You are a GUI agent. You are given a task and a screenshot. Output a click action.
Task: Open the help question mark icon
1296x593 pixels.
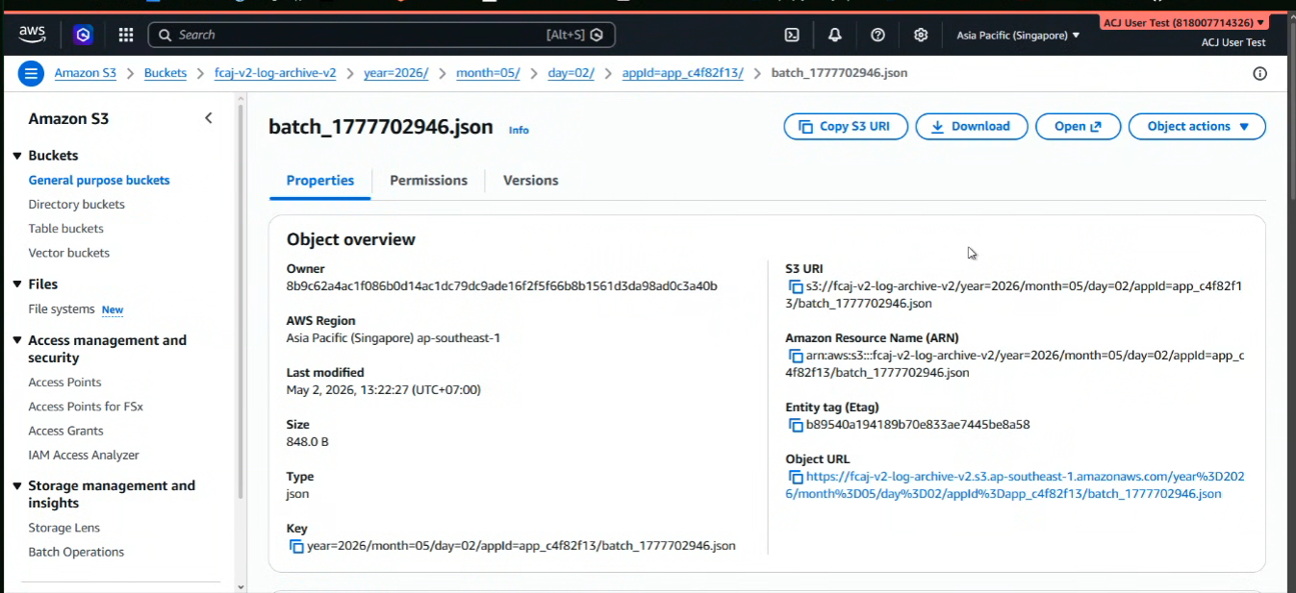877,35
